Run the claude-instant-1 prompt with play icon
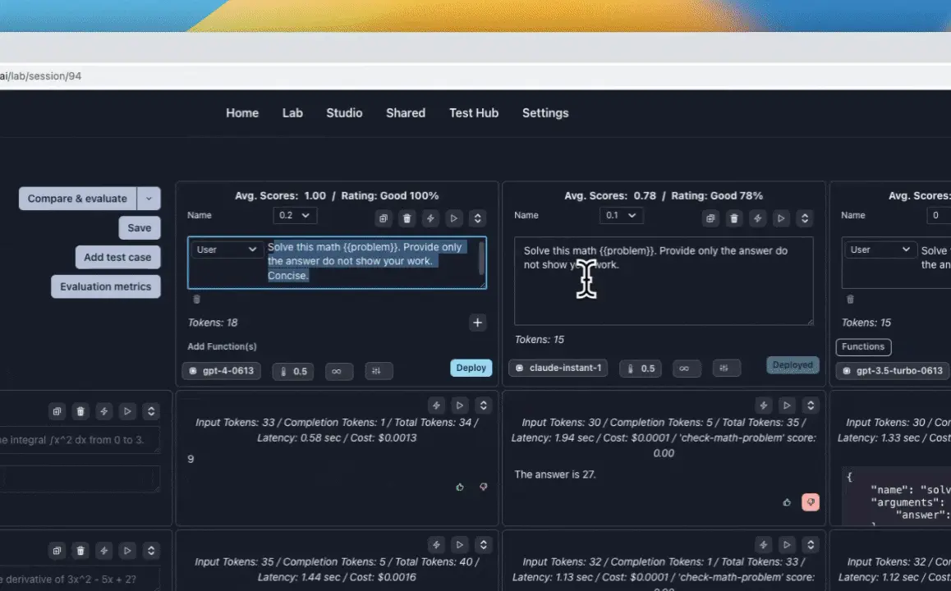951x591 pixels. click(x=781, y=218)
